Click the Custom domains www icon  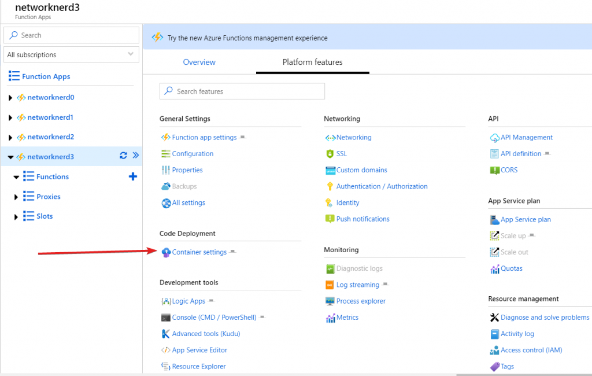click(330, 171)
